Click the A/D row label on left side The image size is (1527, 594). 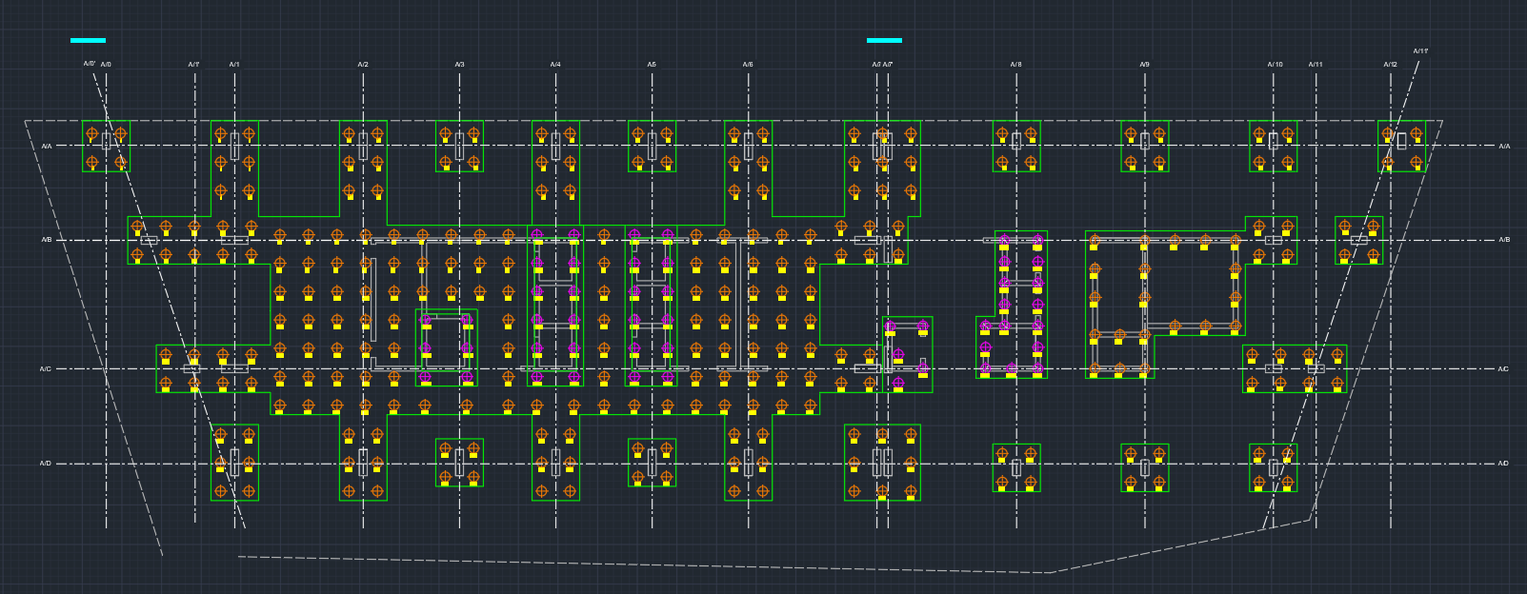click(x=46, y=464)
